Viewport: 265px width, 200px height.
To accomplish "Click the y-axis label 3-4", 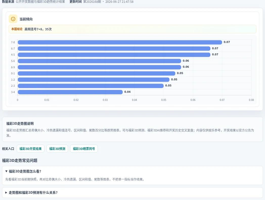I will click(13, 92).
